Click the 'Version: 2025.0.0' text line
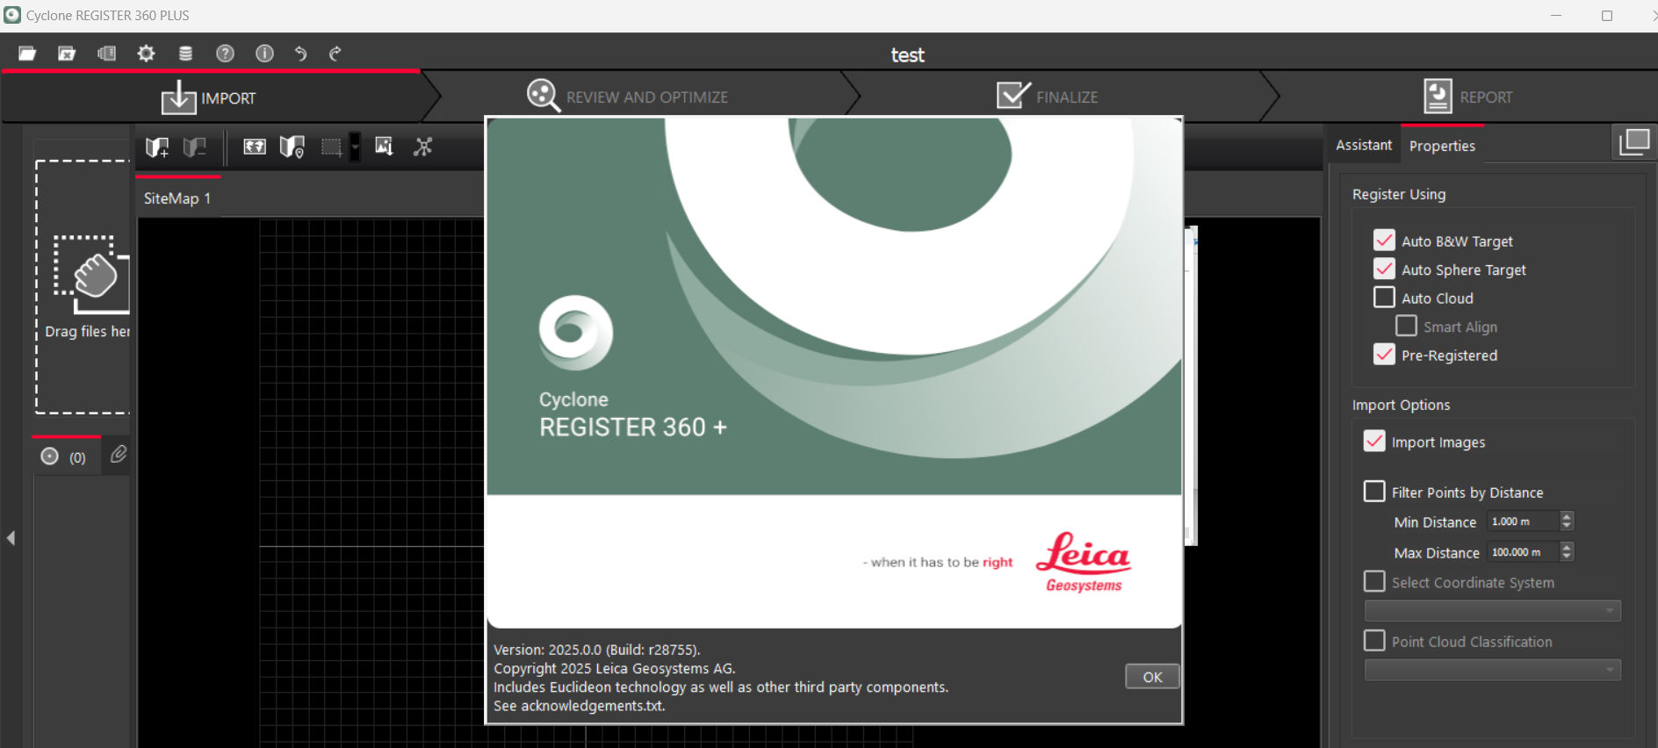Image resolution: width=1658 pixels, height=748 pixels. [597, 650]
